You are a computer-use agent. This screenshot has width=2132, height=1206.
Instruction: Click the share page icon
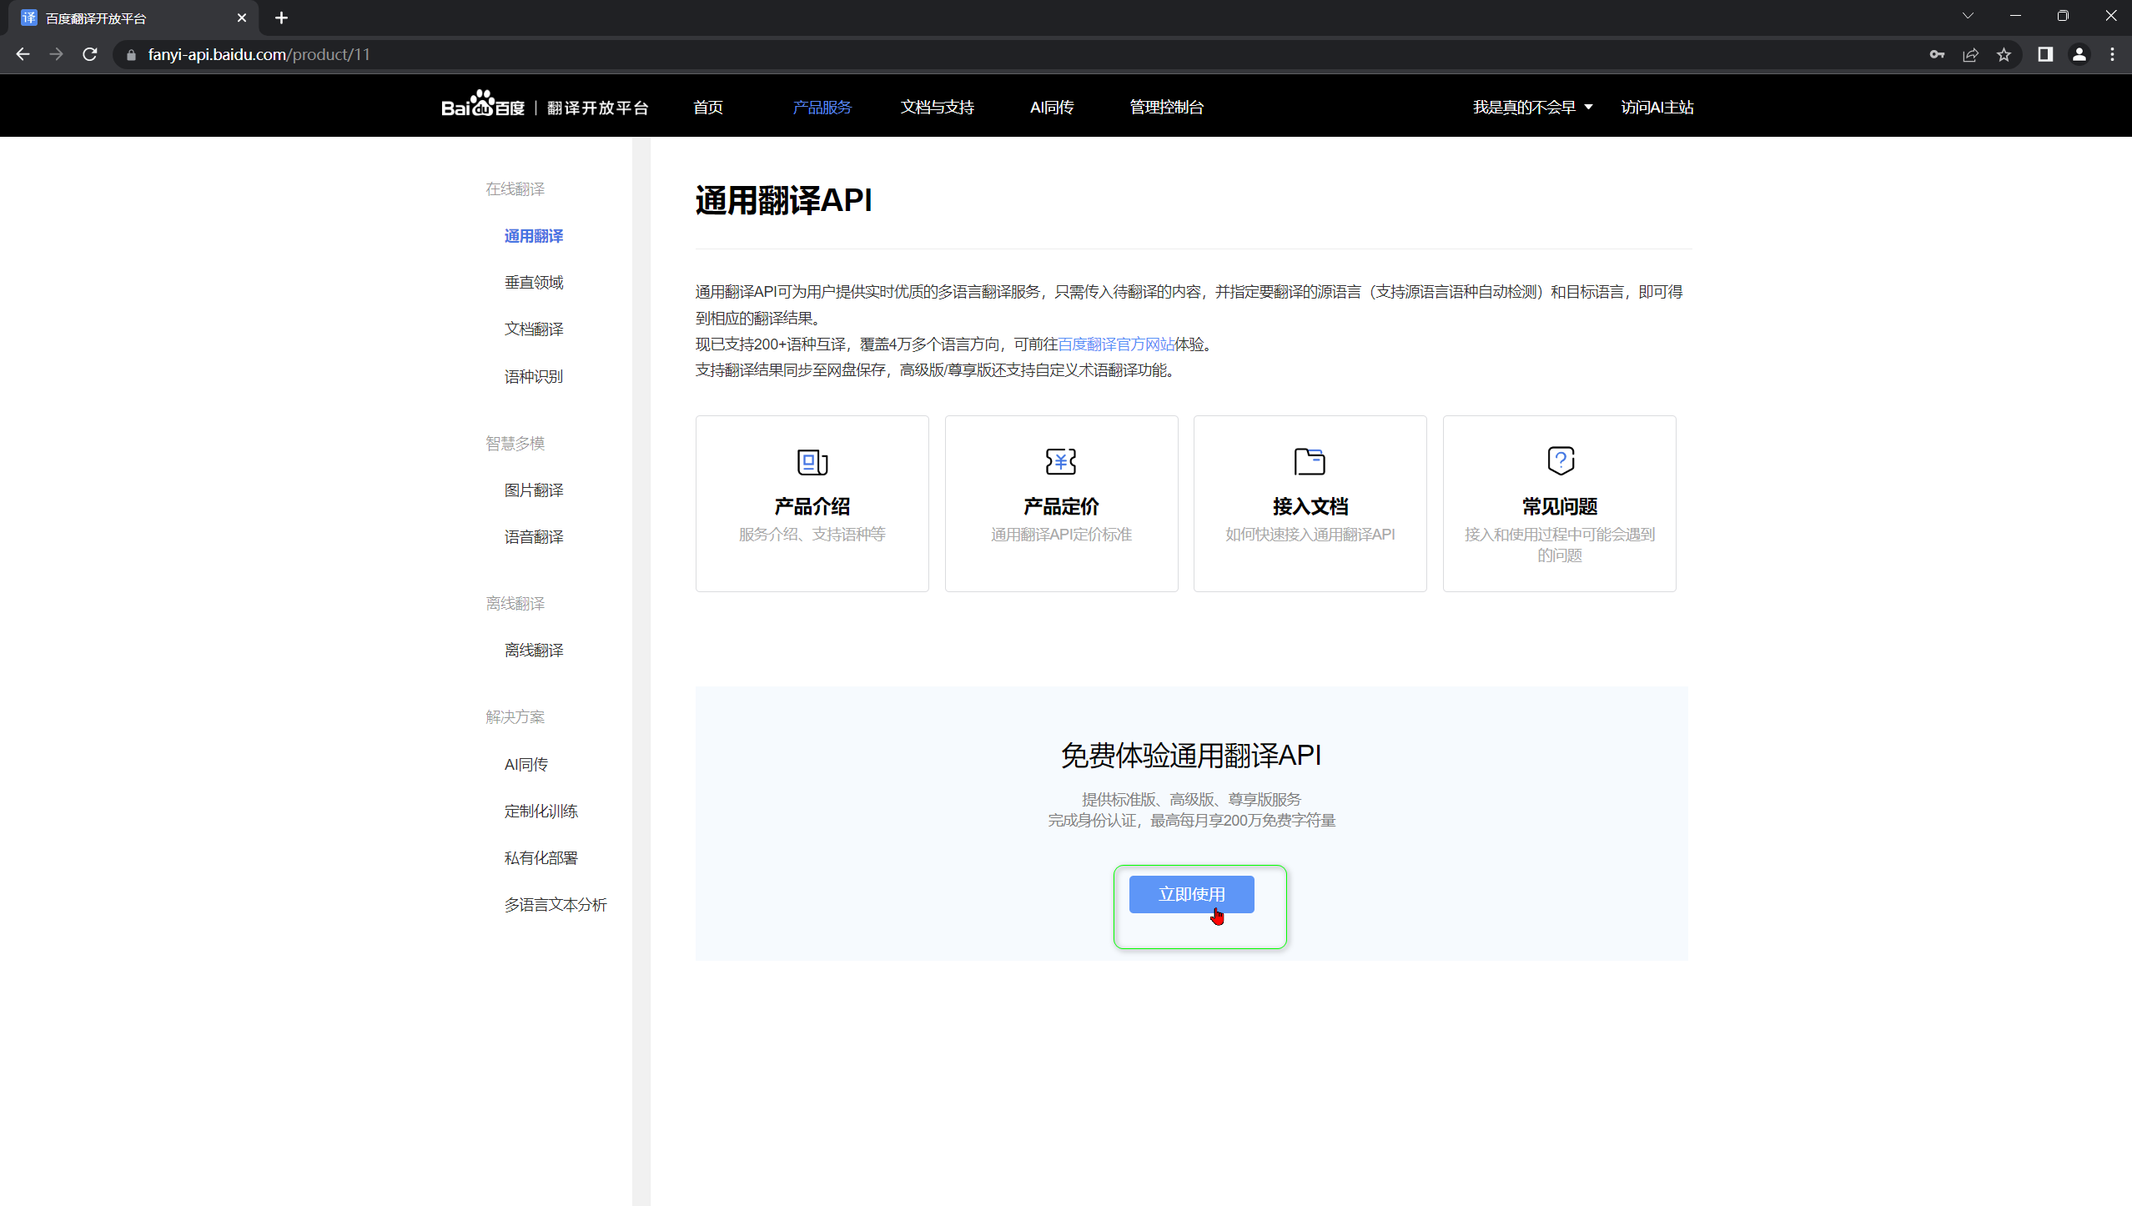[x=1970, y=54]
